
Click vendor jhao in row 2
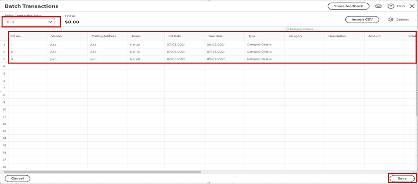(x=68, y=52)
